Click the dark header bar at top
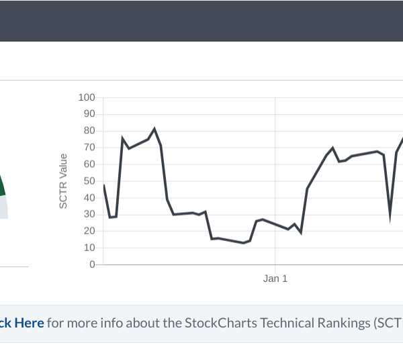Screen dimensions: 403x351 (201, 20)
